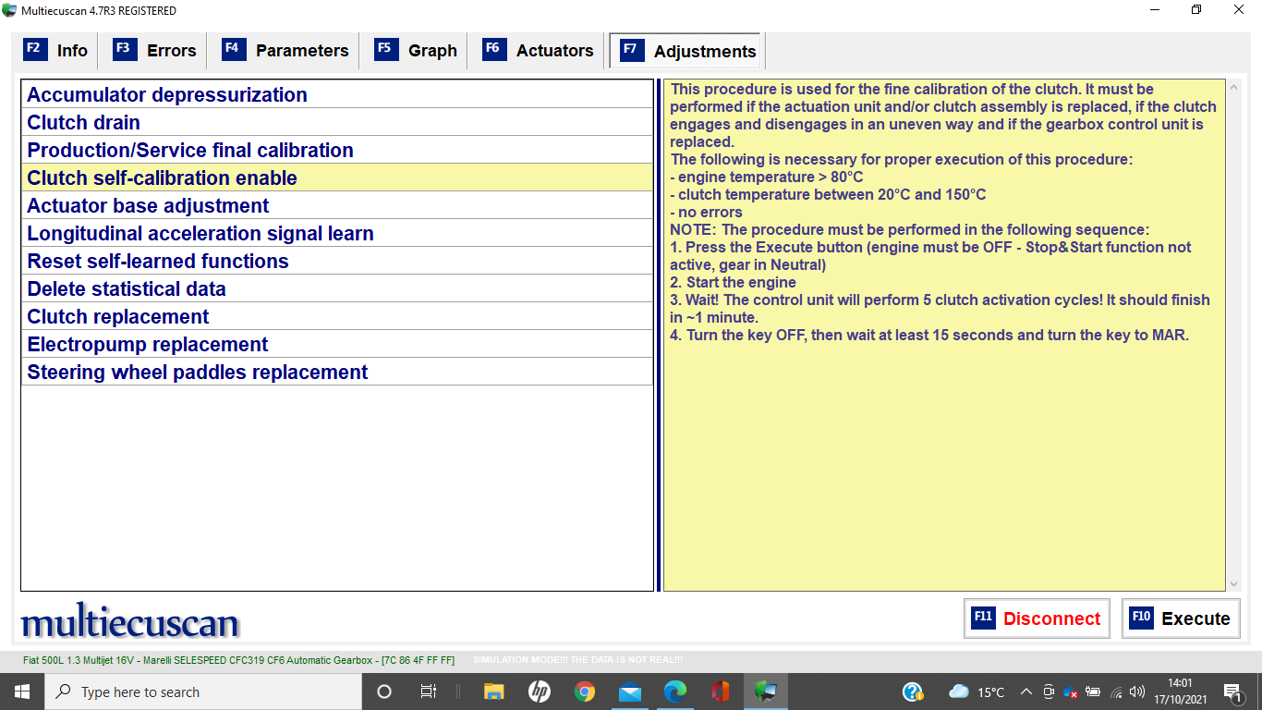Select Clutch self-calibration enable row

click(337, 177)
